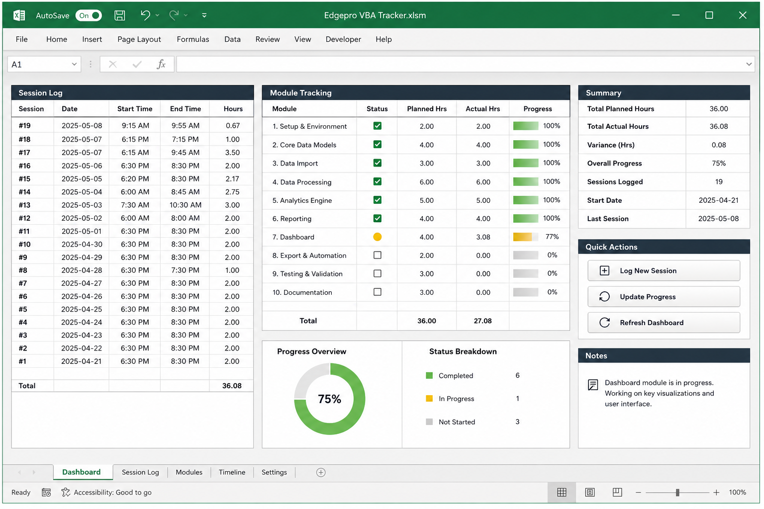Click the Refresh Dashboard button
Viewport: 764px width, 509px height.
[x=664, y=323]
